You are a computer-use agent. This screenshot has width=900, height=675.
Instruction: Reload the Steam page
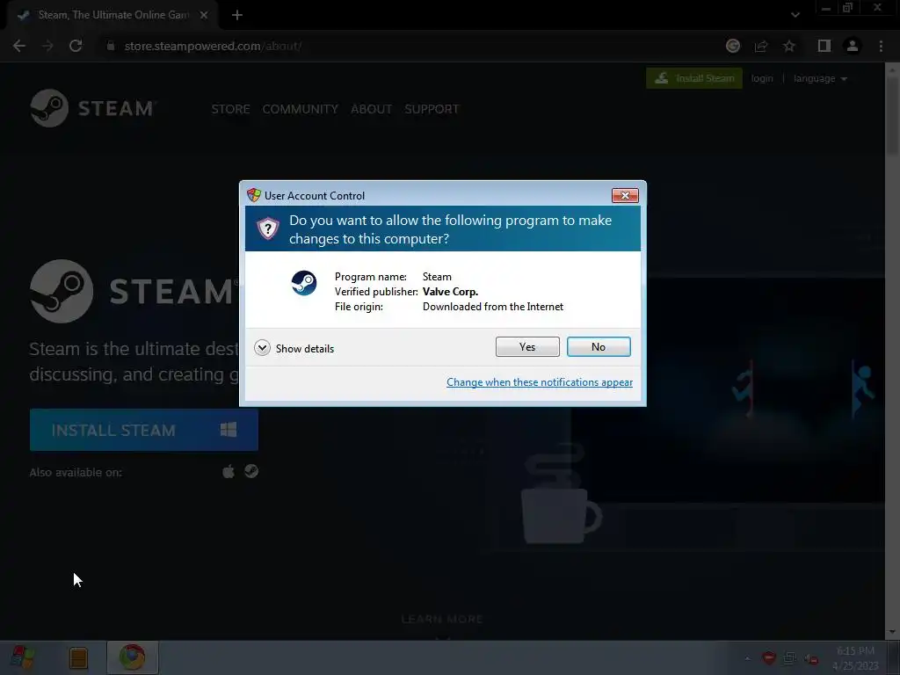(76, 46)
